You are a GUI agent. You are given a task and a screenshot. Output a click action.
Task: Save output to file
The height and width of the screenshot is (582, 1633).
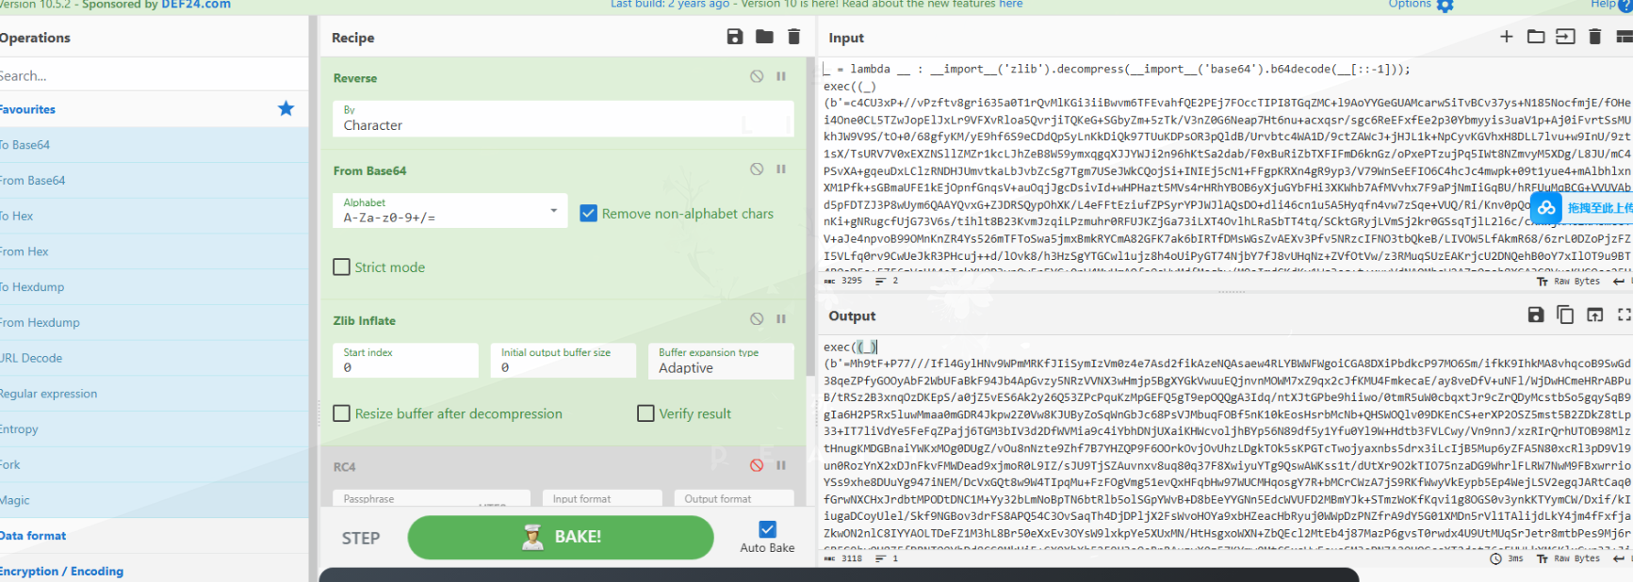(x=1536, y=315)
